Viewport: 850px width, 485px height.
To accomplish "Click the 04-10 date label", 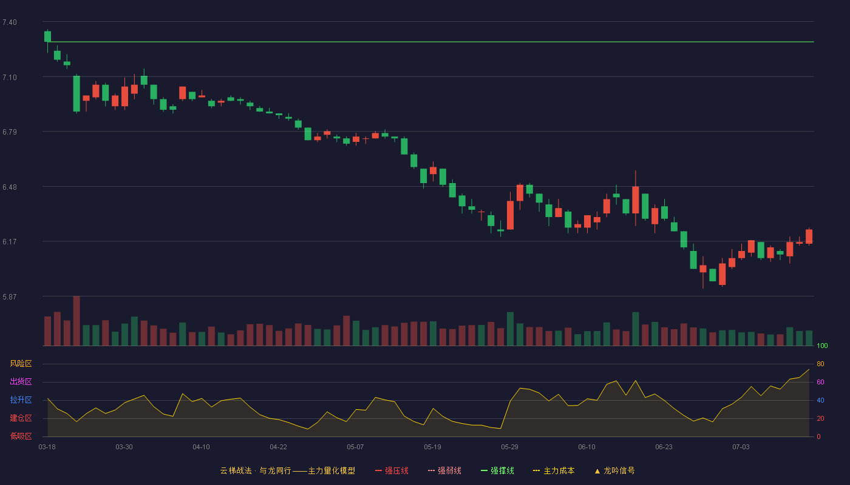I will coord(201,447).
